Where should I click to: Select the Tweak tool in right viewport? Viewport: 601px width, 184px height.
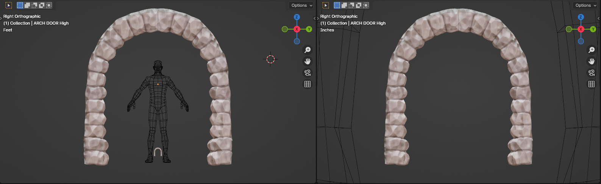326,5
